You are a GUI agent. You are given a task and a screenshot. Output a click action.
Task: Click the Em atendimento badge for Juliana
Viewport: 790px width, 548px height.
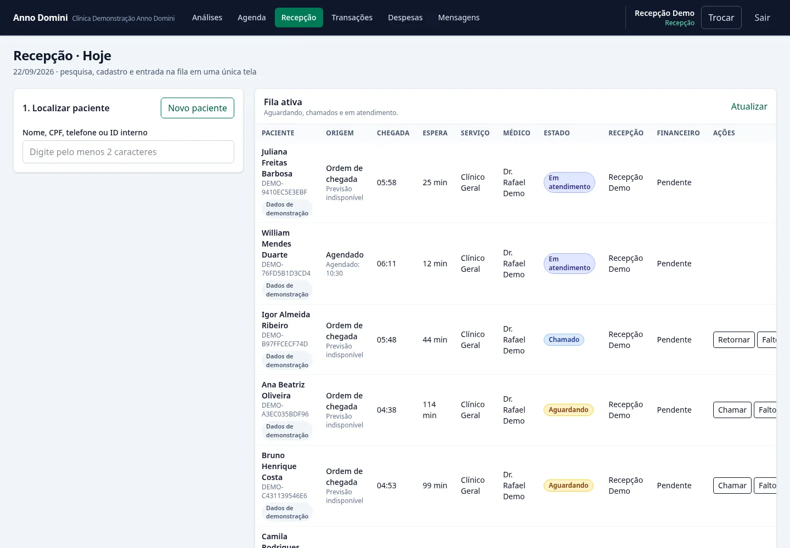point(569,182)
